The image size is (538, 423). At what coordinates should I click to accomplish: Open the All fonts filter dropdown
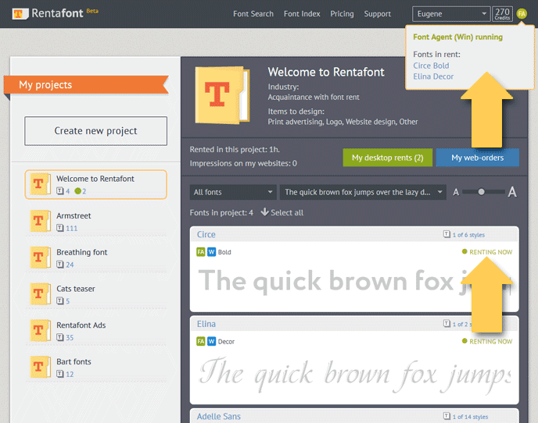coord(232,192)
